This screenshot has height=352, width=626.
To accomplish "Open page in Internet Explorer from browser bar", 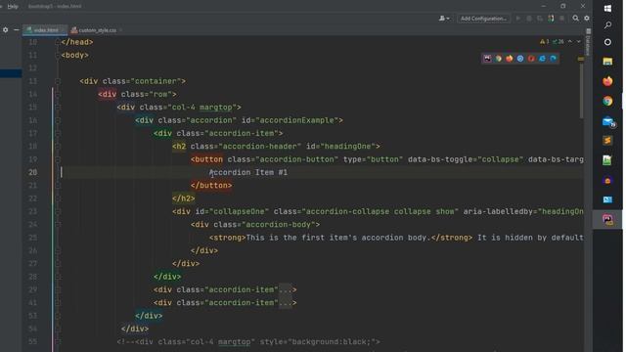I will click(x=542, y=59).
